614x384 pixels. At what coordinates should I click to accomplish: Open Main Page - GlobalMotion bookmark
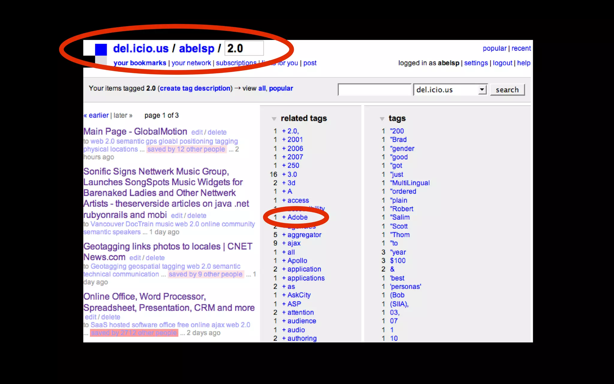coord(135,131)
